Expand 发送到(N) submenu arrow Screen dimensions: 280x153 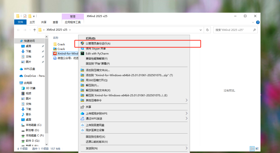pyautogui.click(x=186, y=148)
